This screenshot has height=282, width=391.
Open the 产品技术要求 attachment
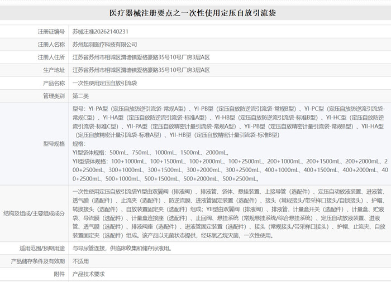pyautogui.click(x=88, y=274)
